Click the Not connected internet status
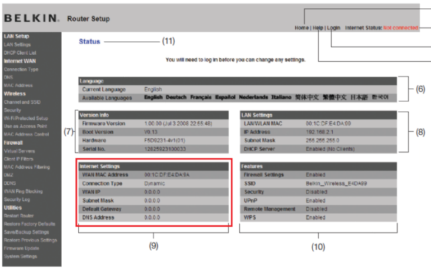Viewport: 431px width, 269px height. [x=400, y=28]
